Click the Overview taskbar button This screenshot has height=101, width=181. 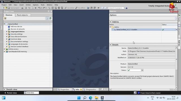31,93
